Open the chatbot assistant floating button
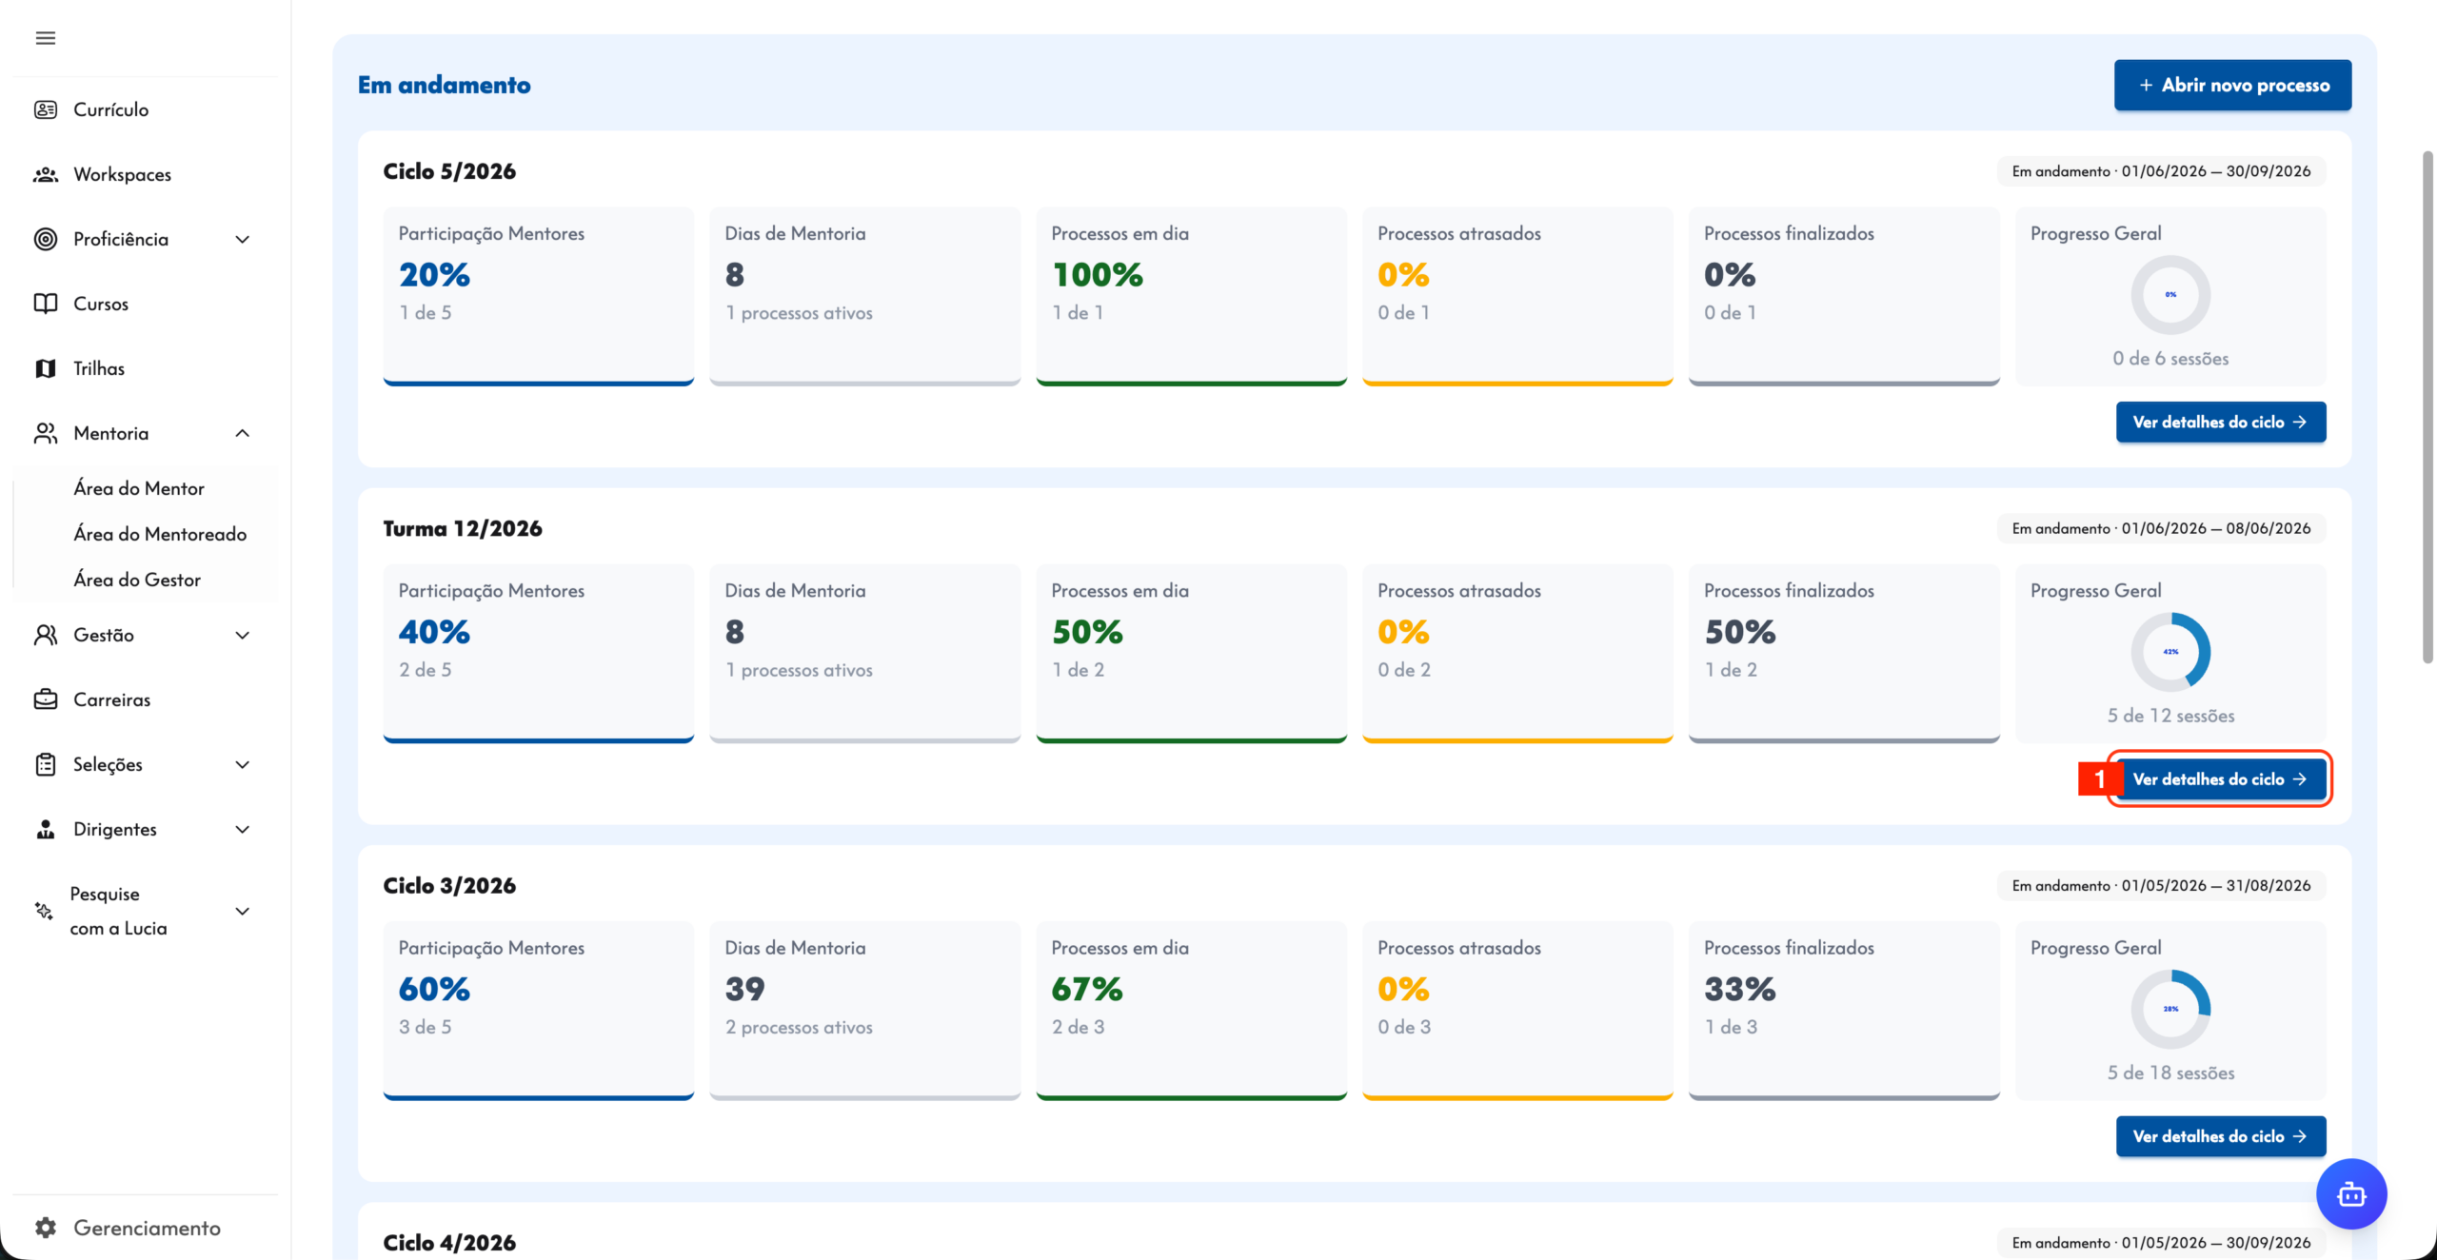The height and width of the screenshot is (1260, 2437). 2351,1193
